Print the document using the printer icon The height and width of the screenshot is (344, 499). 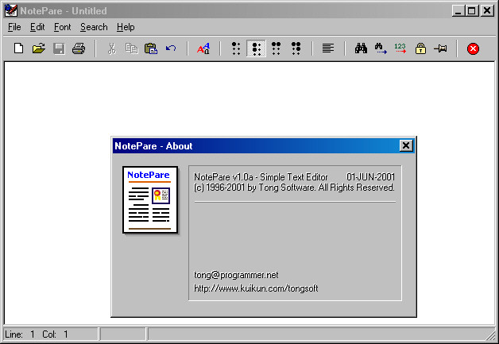pos(79,48)
